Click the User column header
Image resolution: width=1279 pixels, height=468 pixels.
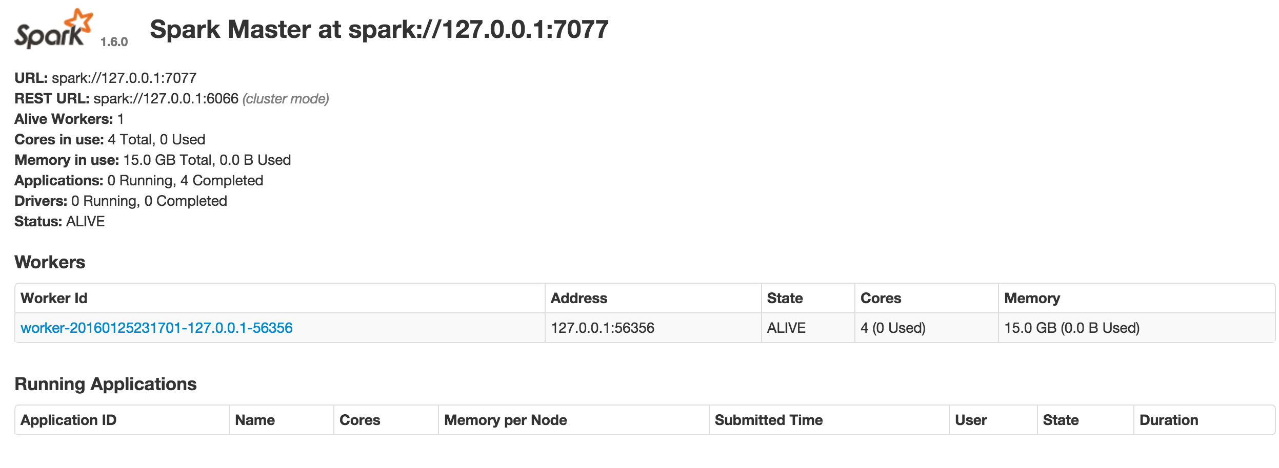[x=970, y=420]
